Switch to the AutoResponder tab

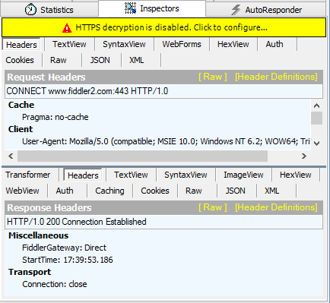tap(265, 10)
